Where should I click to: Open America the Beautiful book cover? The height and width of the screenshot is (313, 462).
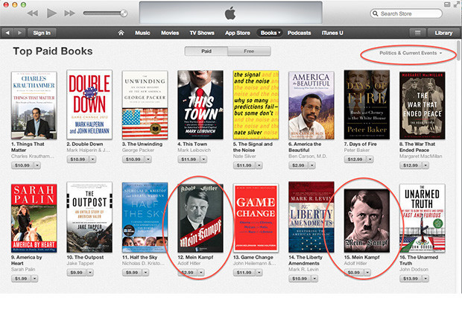(x=311, y=106)
